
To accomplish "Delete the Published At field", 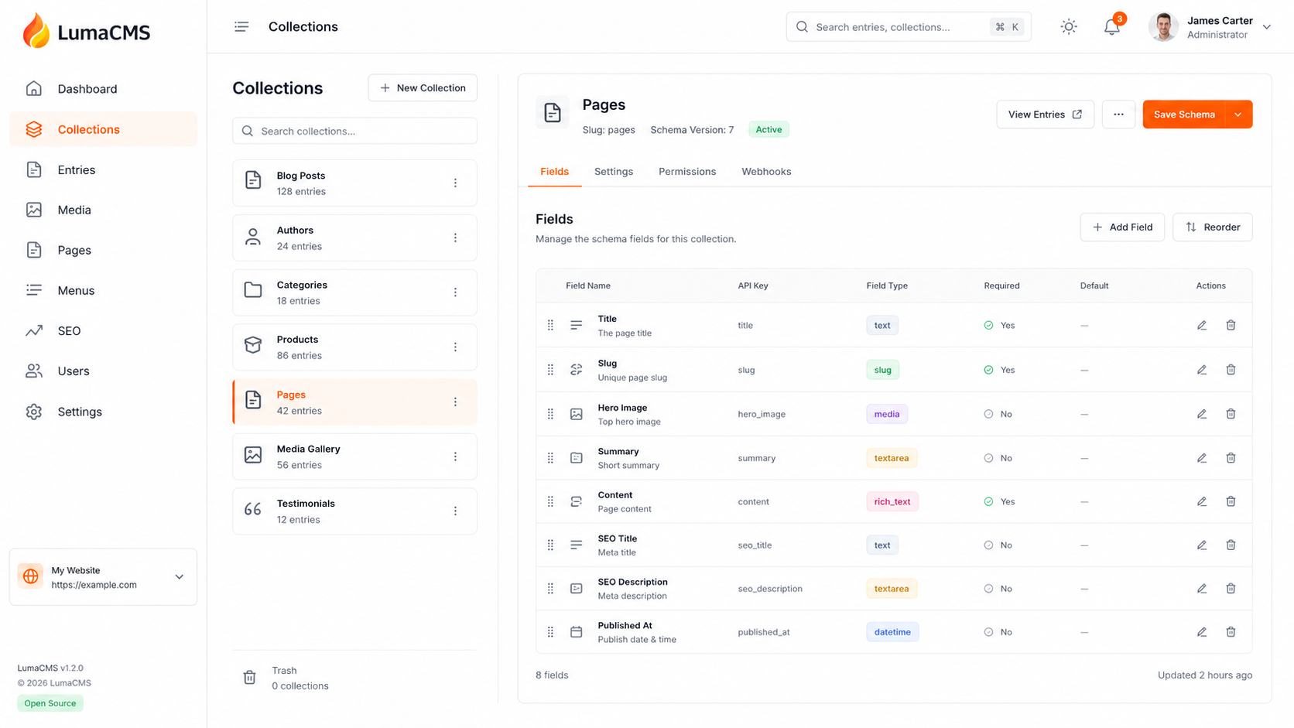I will tap(1231, 632).
